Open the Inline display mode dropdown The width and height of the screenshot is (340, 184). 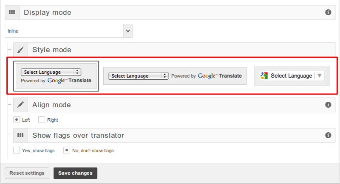(127, 31)
